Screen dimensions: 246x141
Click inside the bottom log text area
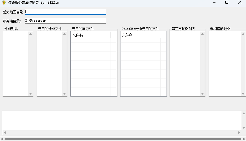point(122,120)
